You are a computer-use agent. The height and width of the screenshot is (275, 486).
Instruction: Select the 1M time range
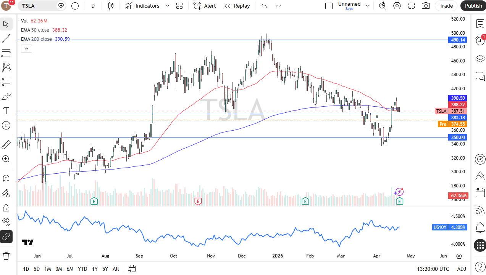click(x=48, y=269)
